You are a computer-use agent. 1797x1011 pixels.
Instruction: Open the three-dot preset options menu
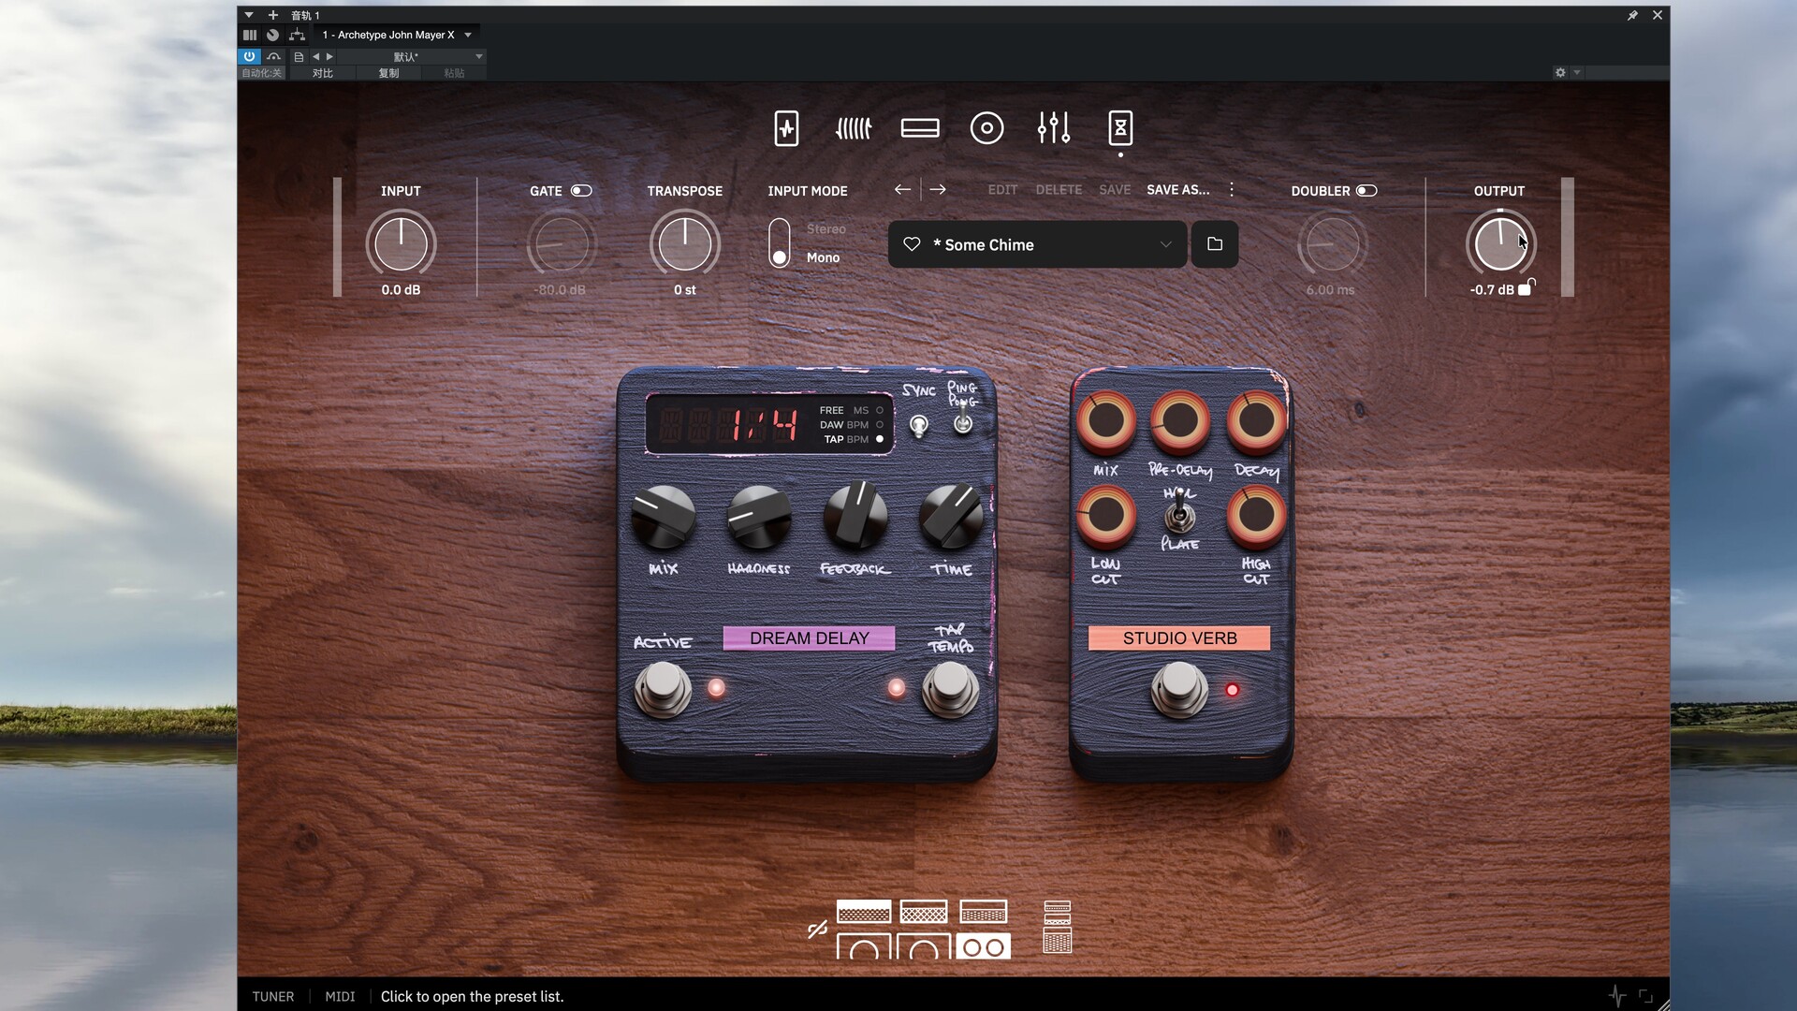(1232, 190)
